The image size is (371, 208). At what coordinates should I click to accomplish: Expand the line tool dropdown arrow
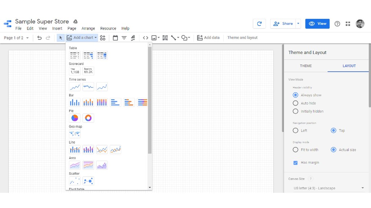click(178, 38)
